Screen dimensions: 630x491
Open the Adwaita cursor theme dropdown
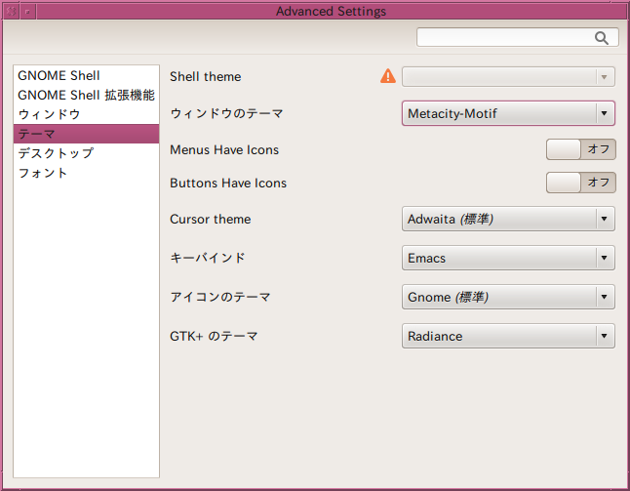pos(508,219)
